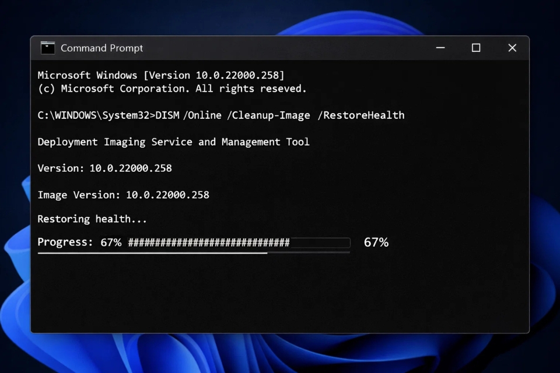Click the hash marks inside the progress indicator

207,242
